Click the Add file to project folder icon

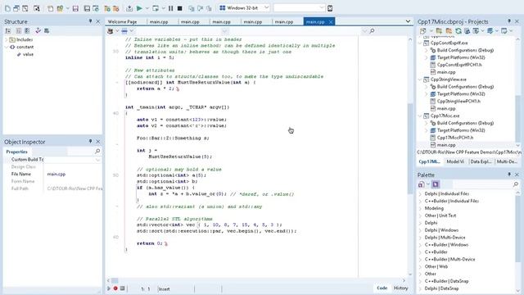coord(107,8)
